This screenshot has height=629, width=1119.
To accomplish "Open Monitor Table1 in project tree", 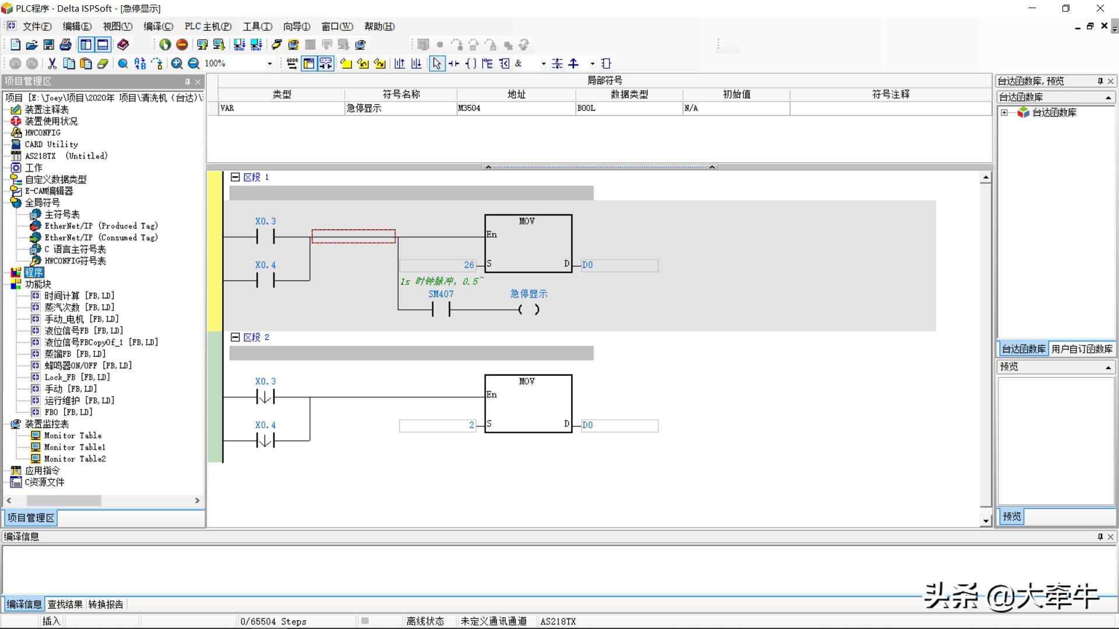I will [x=75, y=447].
